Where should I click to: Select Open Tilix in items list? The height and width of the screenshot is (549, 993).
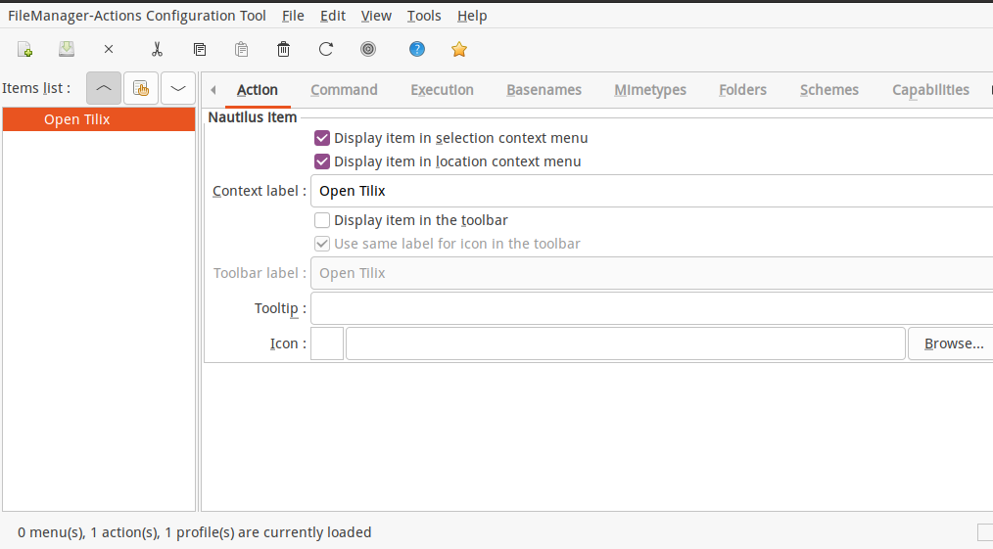click(99, 119)
